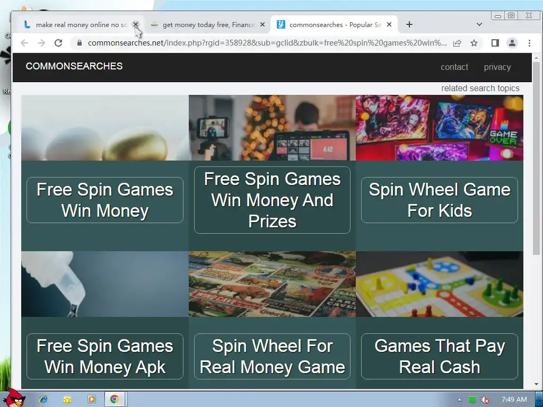The height and width of the screenshot is (407, 543).
Task: Share this page via address bar icon
Action: click(457, 43)
